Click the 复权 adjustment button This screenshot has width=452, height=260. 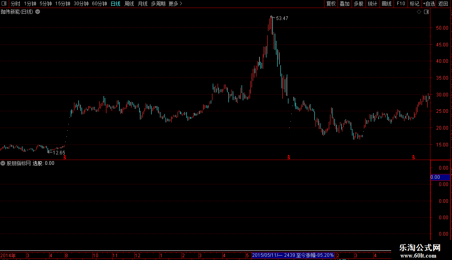(x=331, y=4)
